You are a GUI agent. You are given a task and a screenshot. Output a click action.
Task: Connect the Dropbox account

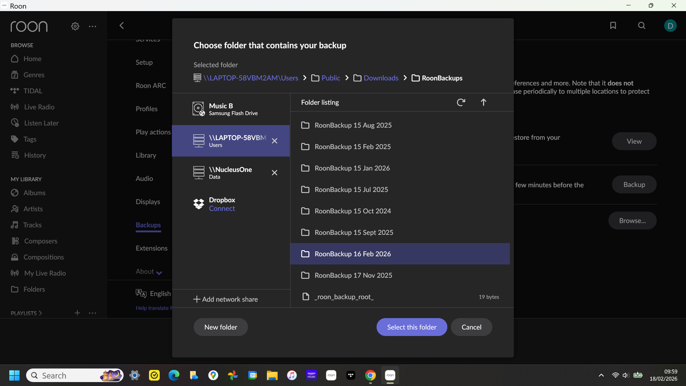[x=222, y=209]
